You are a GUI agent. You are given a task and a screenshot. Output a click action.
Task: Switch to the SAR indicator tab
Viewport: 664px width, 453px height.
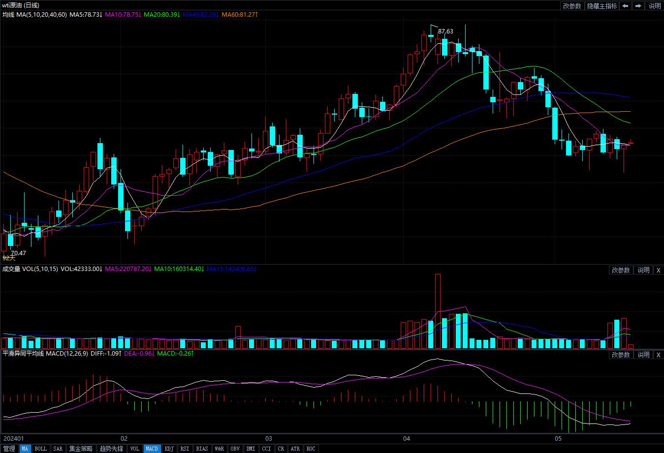pyautogui.click(x=58, y=449)
